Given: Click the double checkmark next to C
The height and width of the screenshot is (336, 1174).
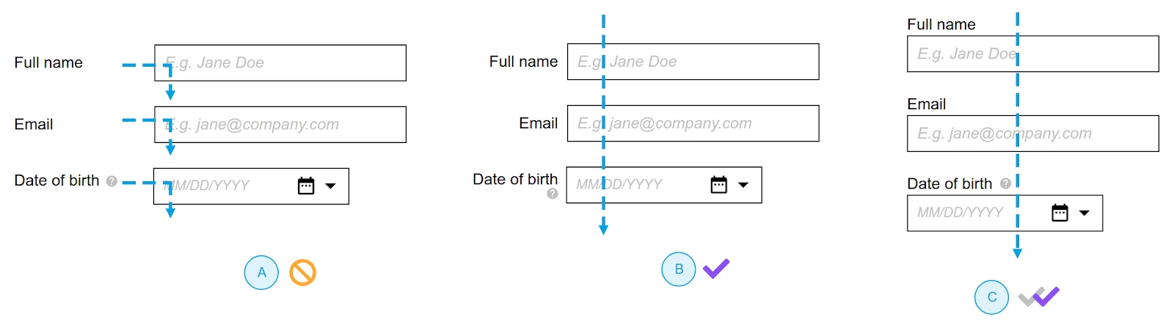Looking at the screenshot, I should pos(1039,296).
